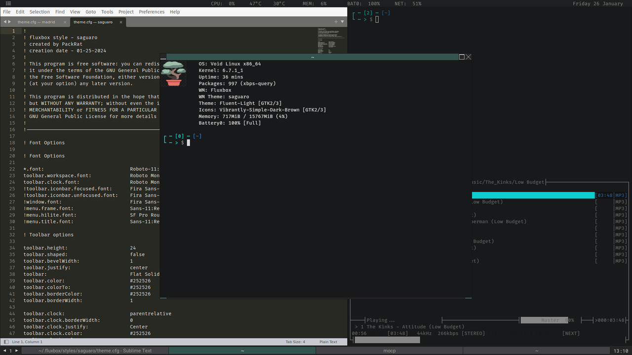Click line 22 *.font: in editor
The image size is (632, 355).
click(x=34, y=169)
